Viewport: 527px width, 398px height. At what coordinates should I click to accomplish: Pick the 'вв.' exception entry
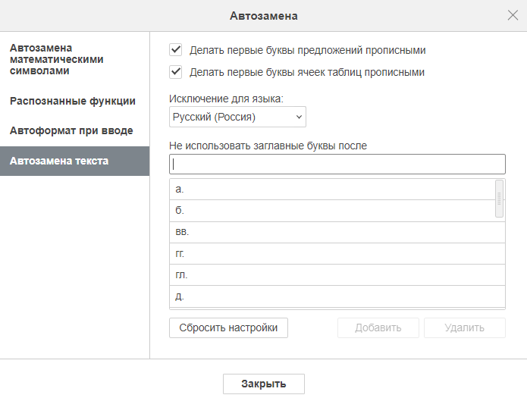(x=337, y=232)
